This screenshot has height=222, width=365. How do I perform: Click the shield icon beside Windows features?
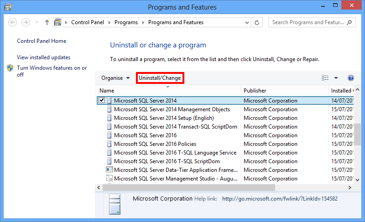(x=10, y=68)
